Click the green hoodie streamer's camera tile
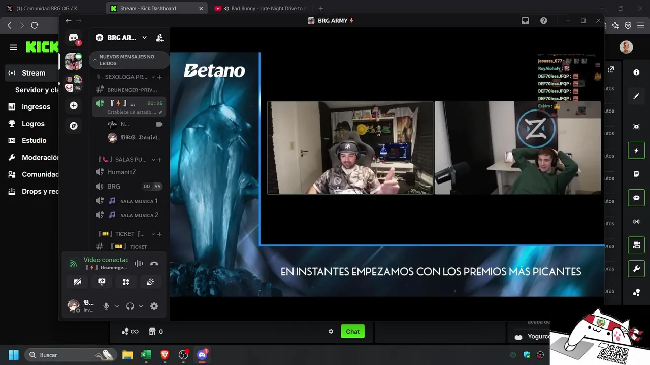Image resolution: width=650 pixels, height=365 pixels. point(517,148)
